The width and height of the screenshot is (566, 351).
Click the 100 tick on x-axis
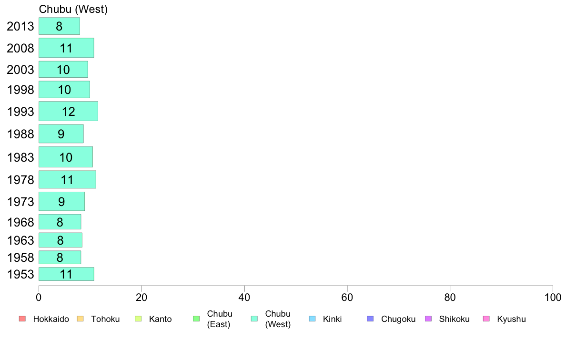pos(553,298)
